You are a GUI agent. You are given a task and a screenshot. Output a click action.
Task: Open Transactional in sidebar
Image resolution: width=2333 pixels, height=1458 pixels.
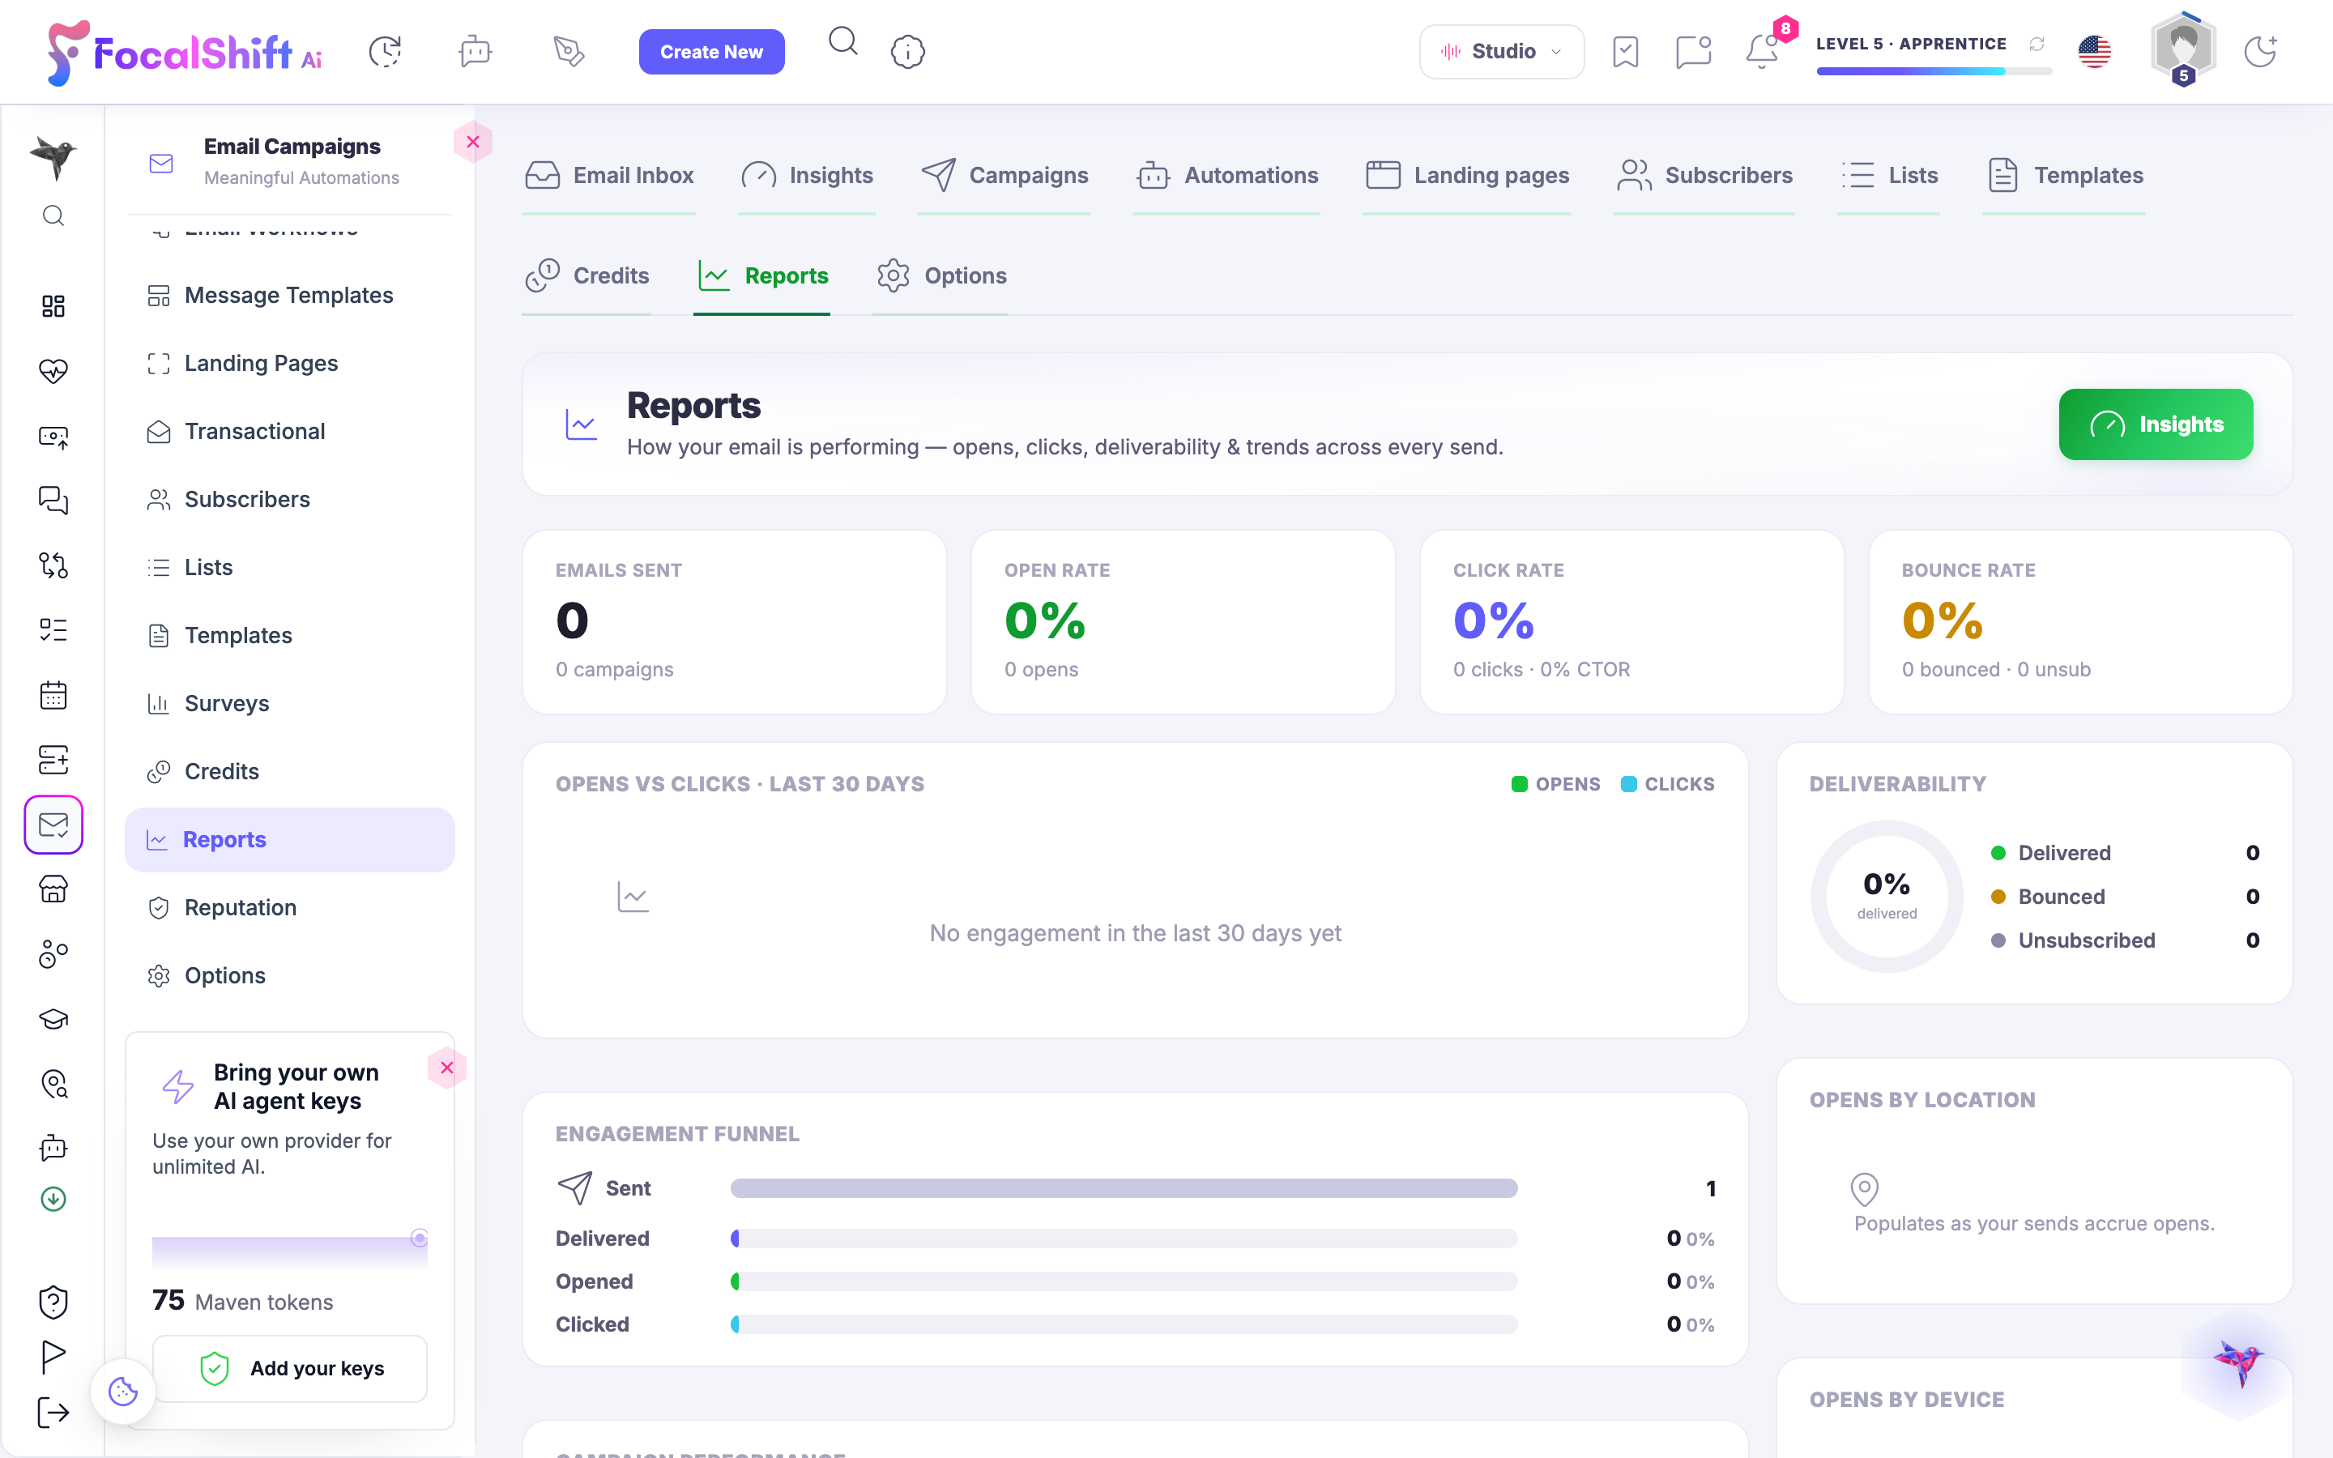tap(289, 431)
